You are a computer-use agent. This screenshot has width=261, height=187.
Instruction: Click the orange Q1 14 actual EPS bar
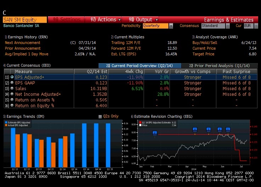[65, 152]
